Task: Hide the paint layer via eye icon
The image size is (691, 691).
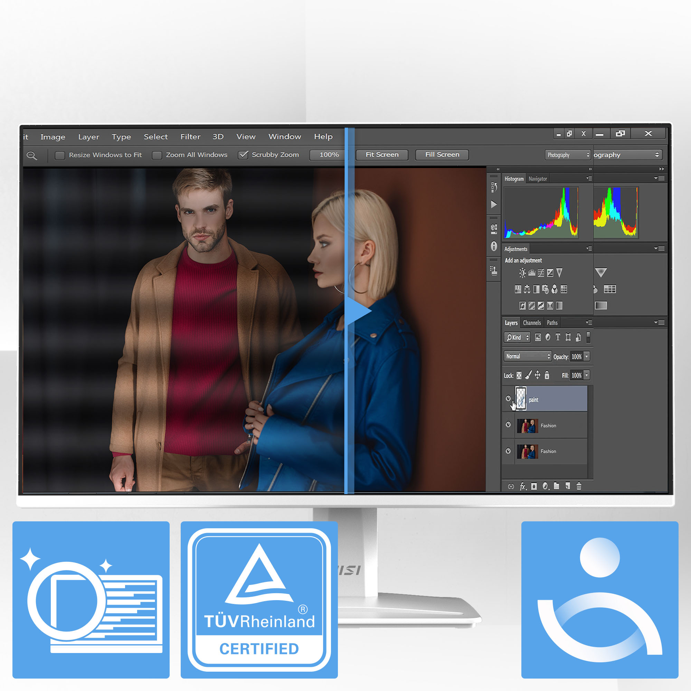Action: pos(508,398)
